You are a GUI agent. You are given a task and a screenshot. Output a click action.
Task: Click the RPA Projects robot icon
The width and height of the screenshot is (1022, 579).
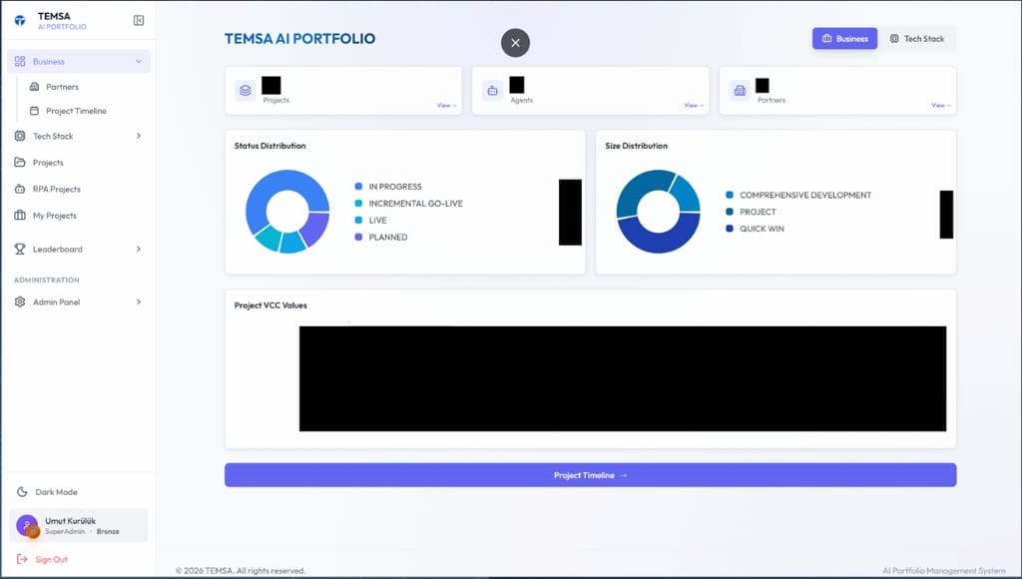pos(20,189)
